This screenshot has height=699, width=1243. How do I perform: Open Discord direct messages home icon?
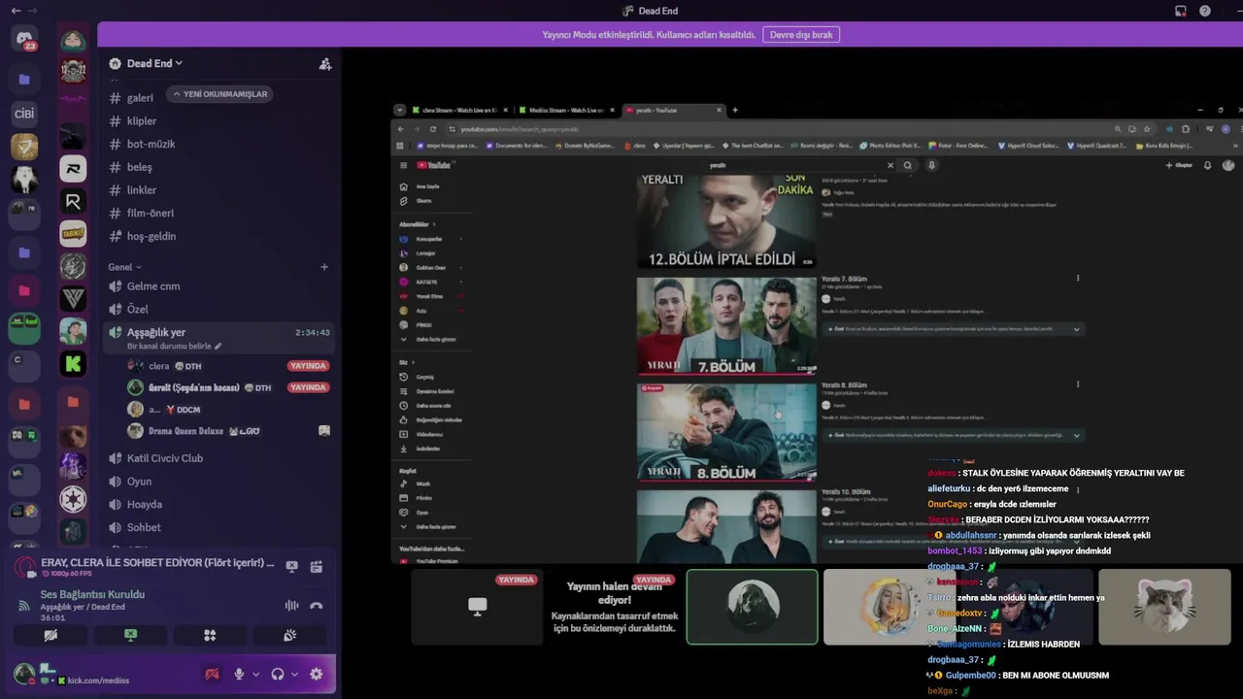tap(24, 39)
